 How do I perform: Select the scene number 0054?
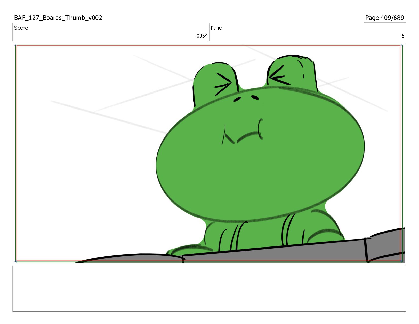[202, 36]
